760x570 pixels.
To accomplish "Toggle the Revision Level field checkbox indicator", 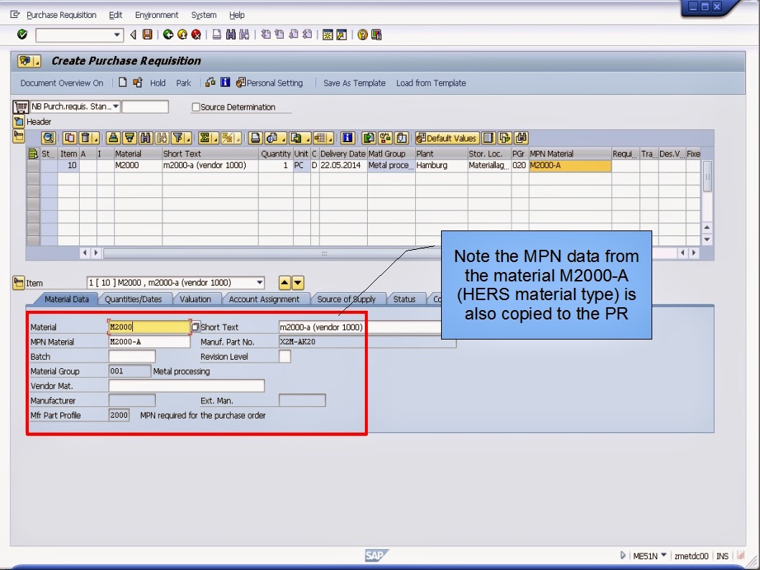I will [x=285, y=356].
